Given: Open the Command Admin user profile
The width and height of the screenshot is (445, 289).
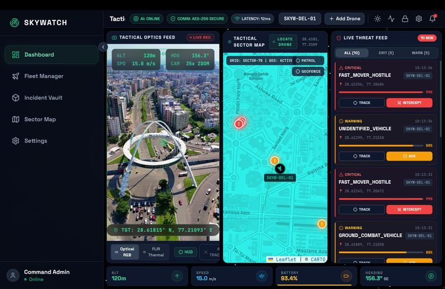Looking at the screenshot, I should [x=51, y=275].
